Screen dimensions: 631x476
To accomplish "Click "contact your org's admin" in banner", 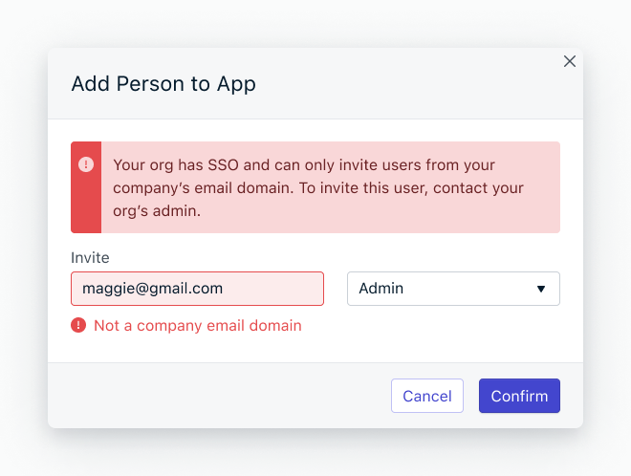I will pos(318,200).
